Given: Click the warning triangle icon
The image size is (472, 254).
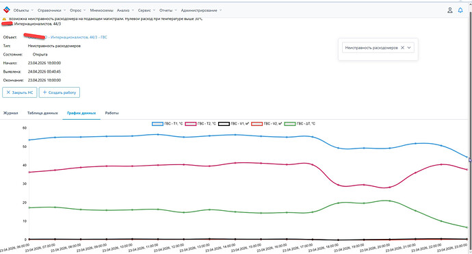Looking at the screenshot, I should pyautogui.click(x=4, y=18).
